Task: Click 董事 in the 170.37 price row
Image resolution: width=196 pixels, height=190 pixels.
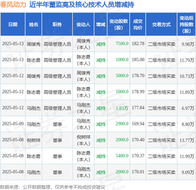Action: [57, 156]
